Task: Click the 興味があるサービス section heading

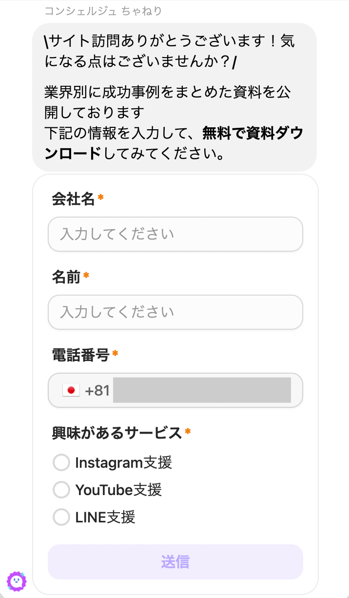Action: pyautogui.click(x=117, y=433)
